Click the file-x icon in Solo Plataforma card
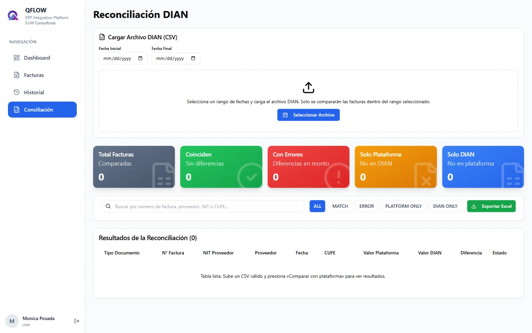 [x=425, y=175]
